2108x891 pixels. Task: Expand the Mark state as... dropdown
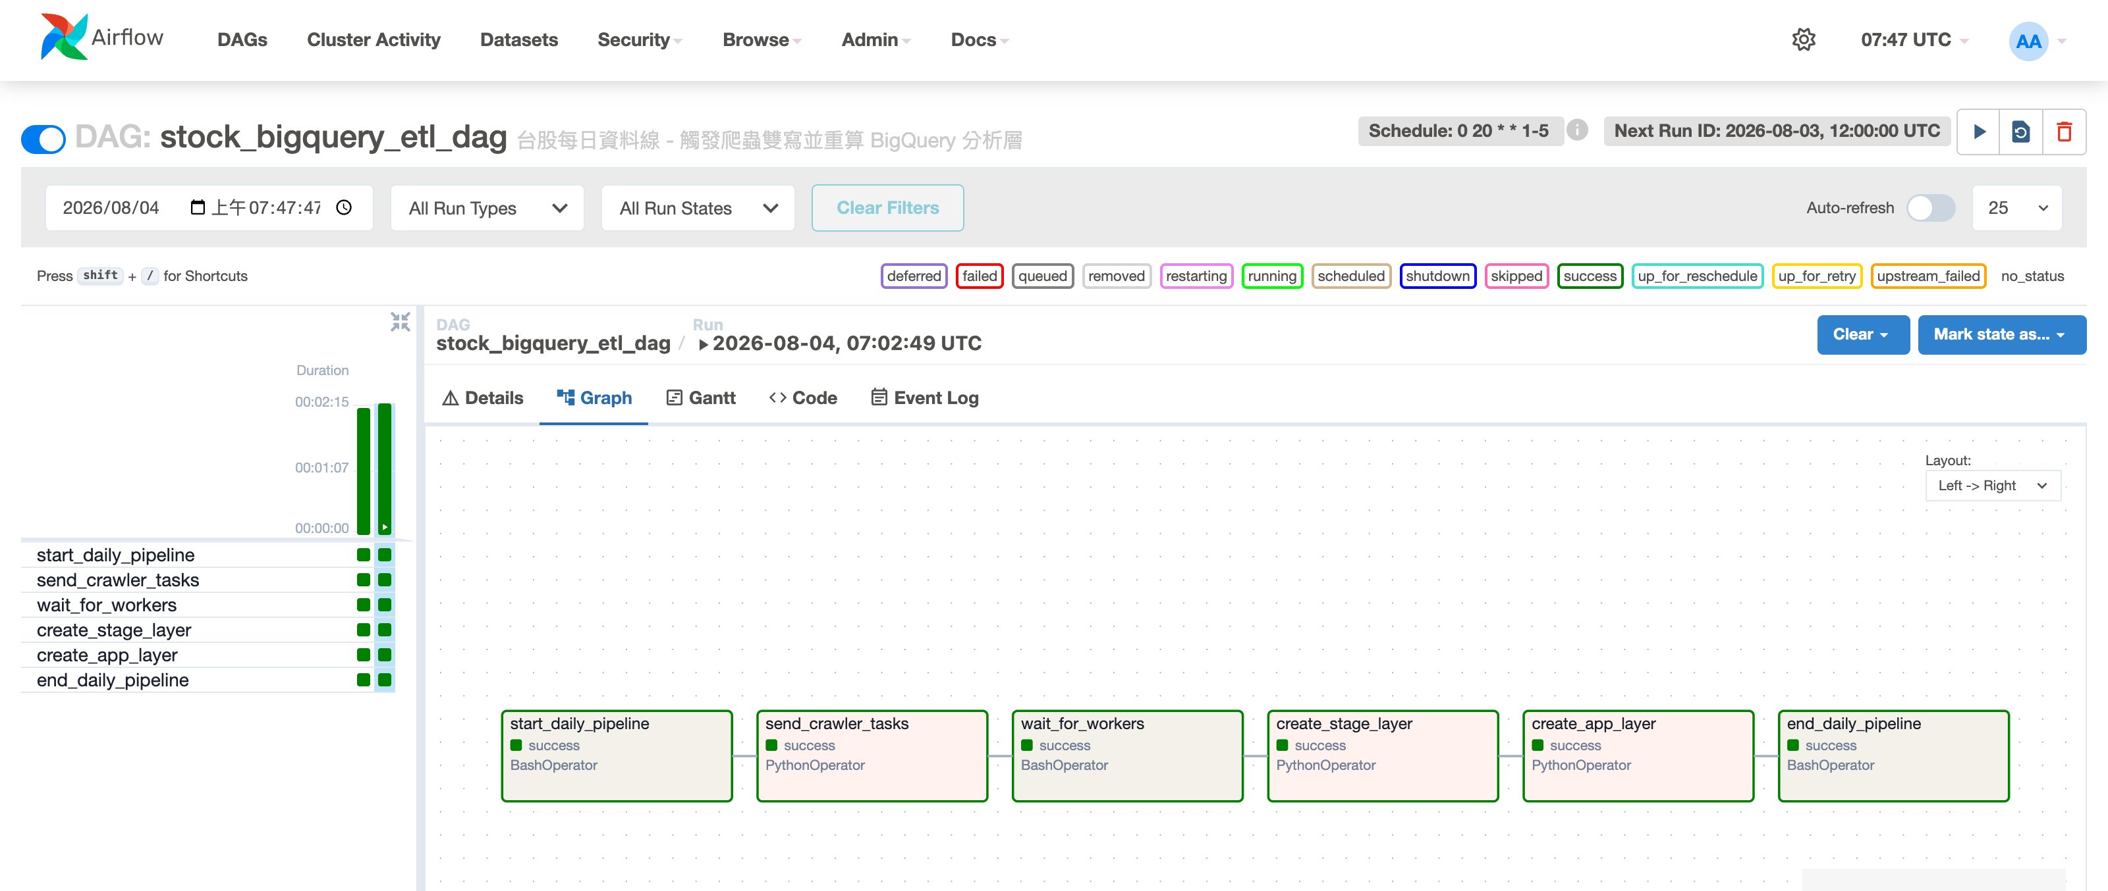[x=2001, y=334]
